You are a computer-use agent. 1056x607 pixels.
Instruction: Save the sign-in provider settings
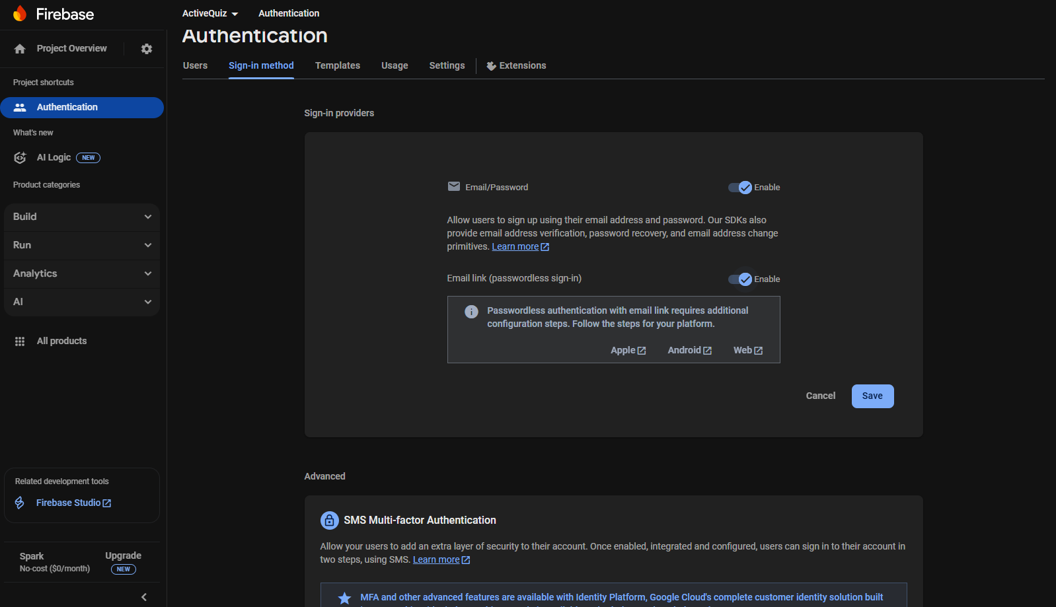click(x=872, y=396)
